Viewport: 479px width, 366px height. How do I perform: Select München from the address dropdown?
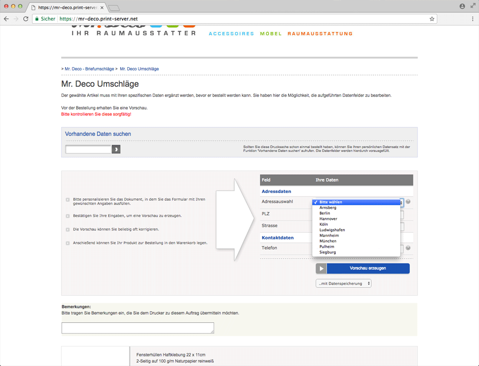click(x=356, y=241)
